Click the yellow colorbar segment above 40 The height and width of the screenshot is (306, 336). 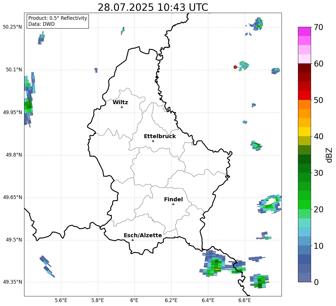(x=304, y=132)
